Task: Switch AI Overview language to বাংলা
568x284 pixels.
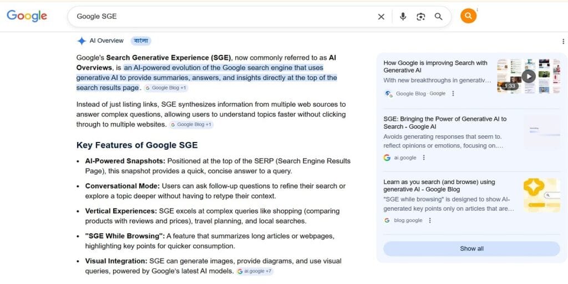Action: tap(141, 40)
